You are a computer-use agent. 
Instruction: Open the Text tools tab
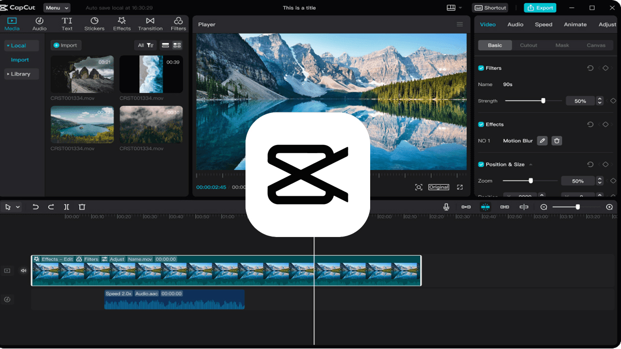(67, 24)
